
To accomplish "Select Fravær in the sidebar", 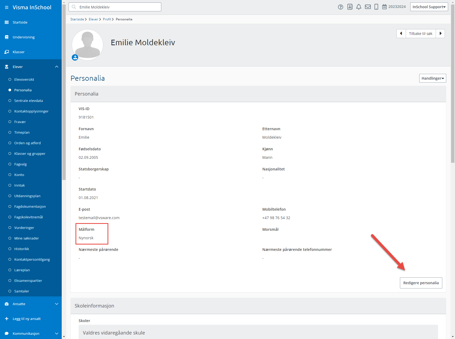I will (20, 122).
